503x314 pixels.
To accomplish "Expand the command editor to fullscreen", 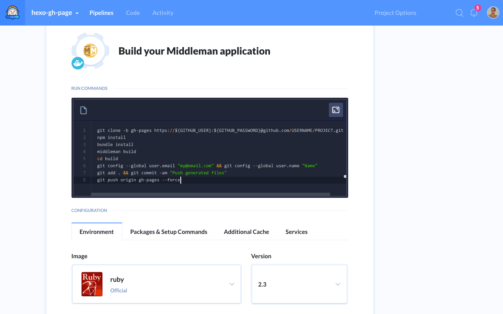I will coord(336,110).
